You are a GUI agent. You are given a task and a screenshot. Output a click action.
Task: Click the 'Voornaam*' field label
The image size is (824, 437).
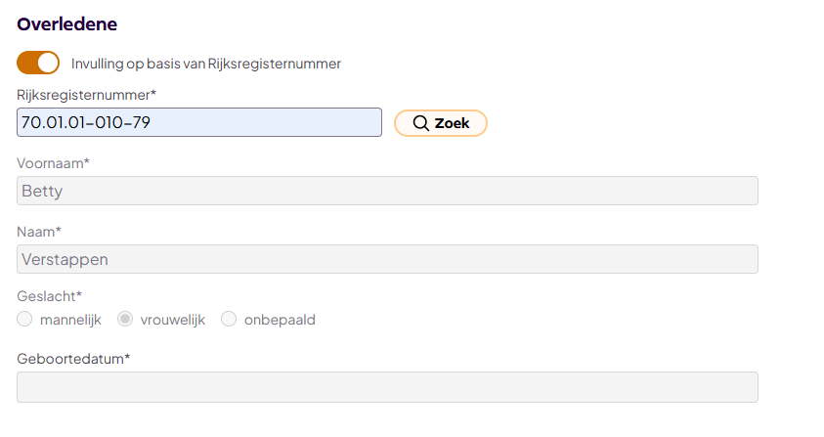point(54,163)
